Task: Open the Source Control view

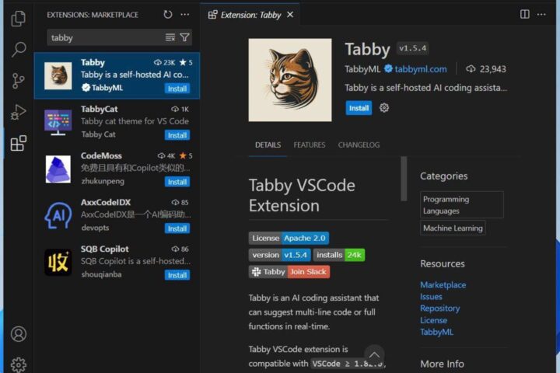Action: click(x=18, y=81)
